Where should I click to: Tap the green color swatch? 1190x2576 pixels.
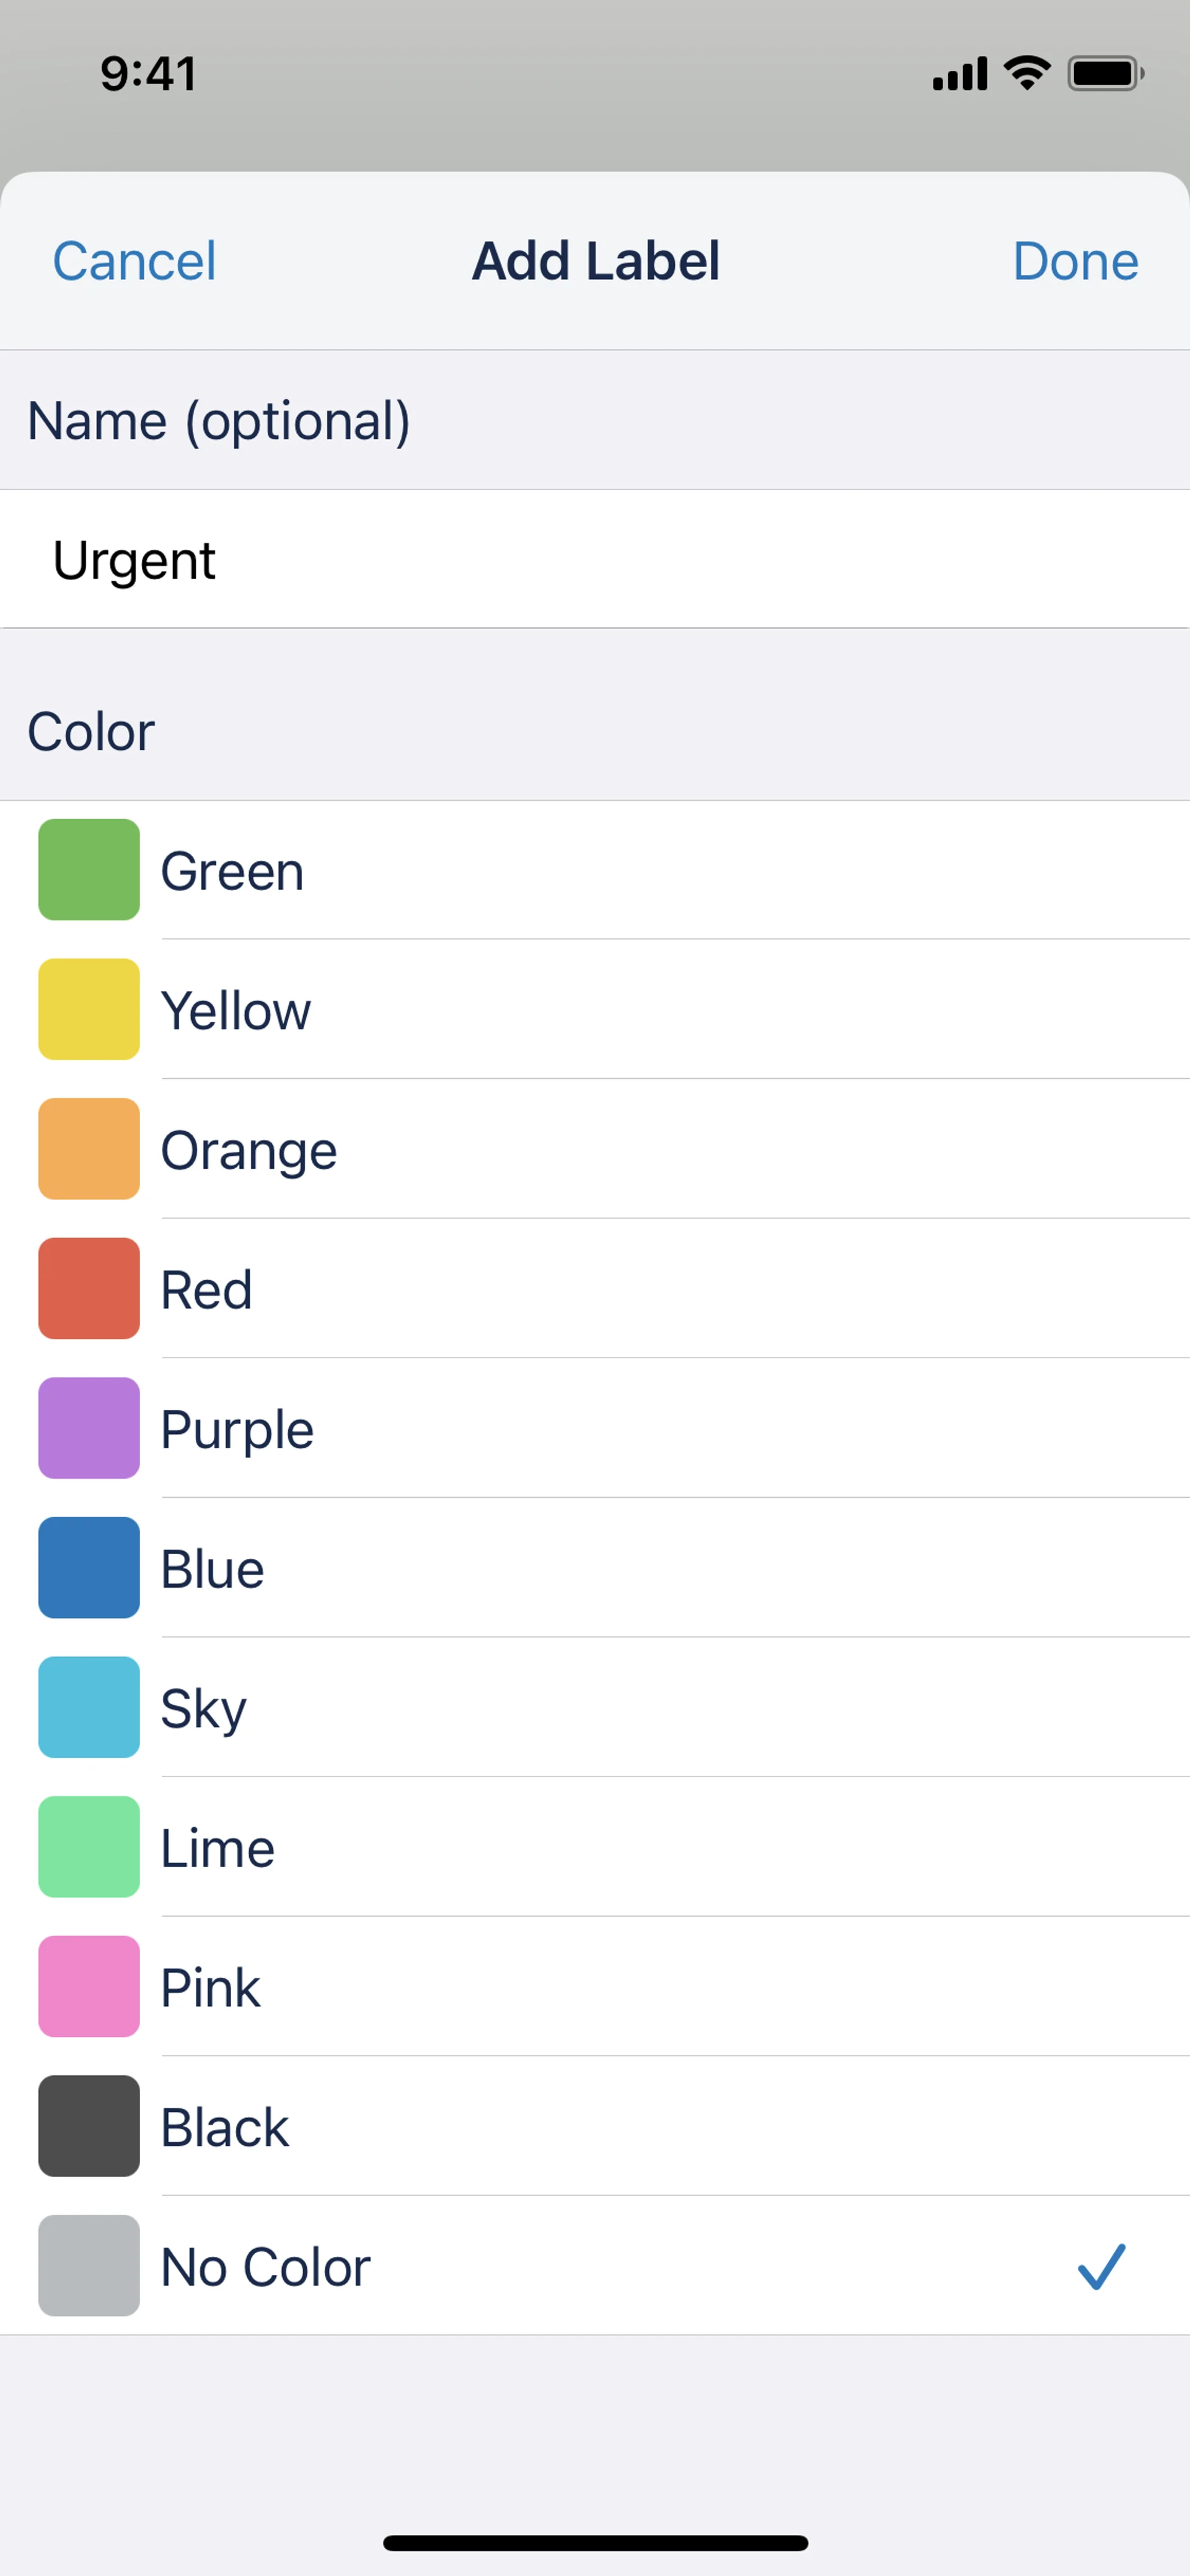pos(88,869)
